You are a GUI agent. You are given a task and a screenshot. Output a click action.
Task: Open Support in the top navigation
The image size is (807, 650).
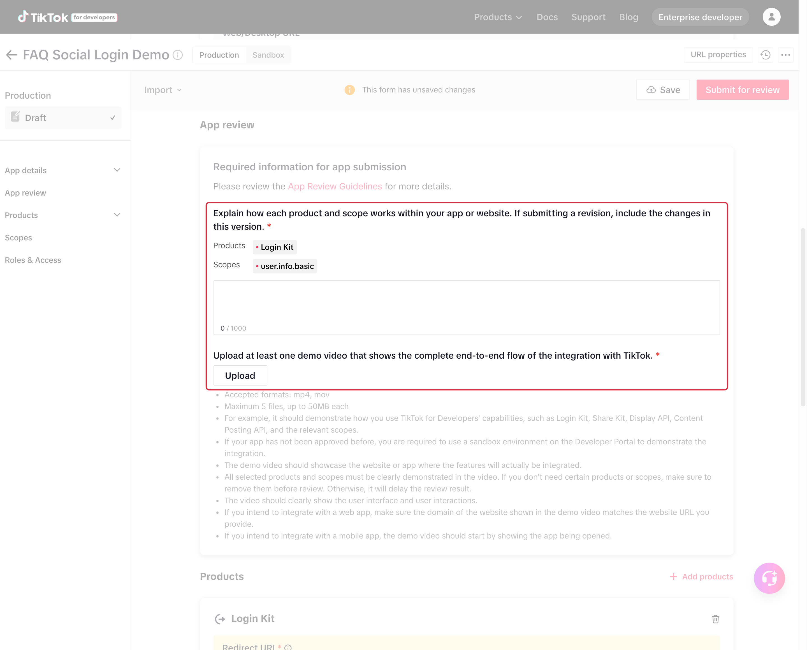pos(588,17)
